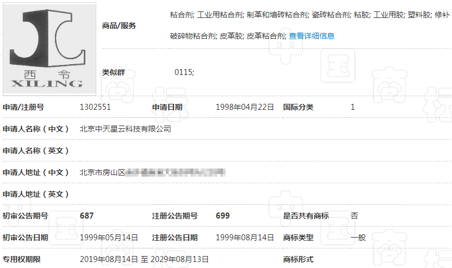The image size is (452, 268).
Task: Click the application date 1998年04月22日
Action: click(x=245, y=107)
